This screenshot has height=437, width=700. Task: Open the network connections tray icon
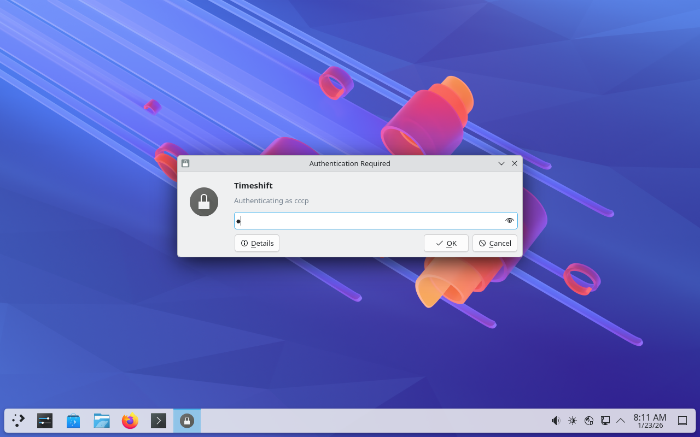point(605,421)
